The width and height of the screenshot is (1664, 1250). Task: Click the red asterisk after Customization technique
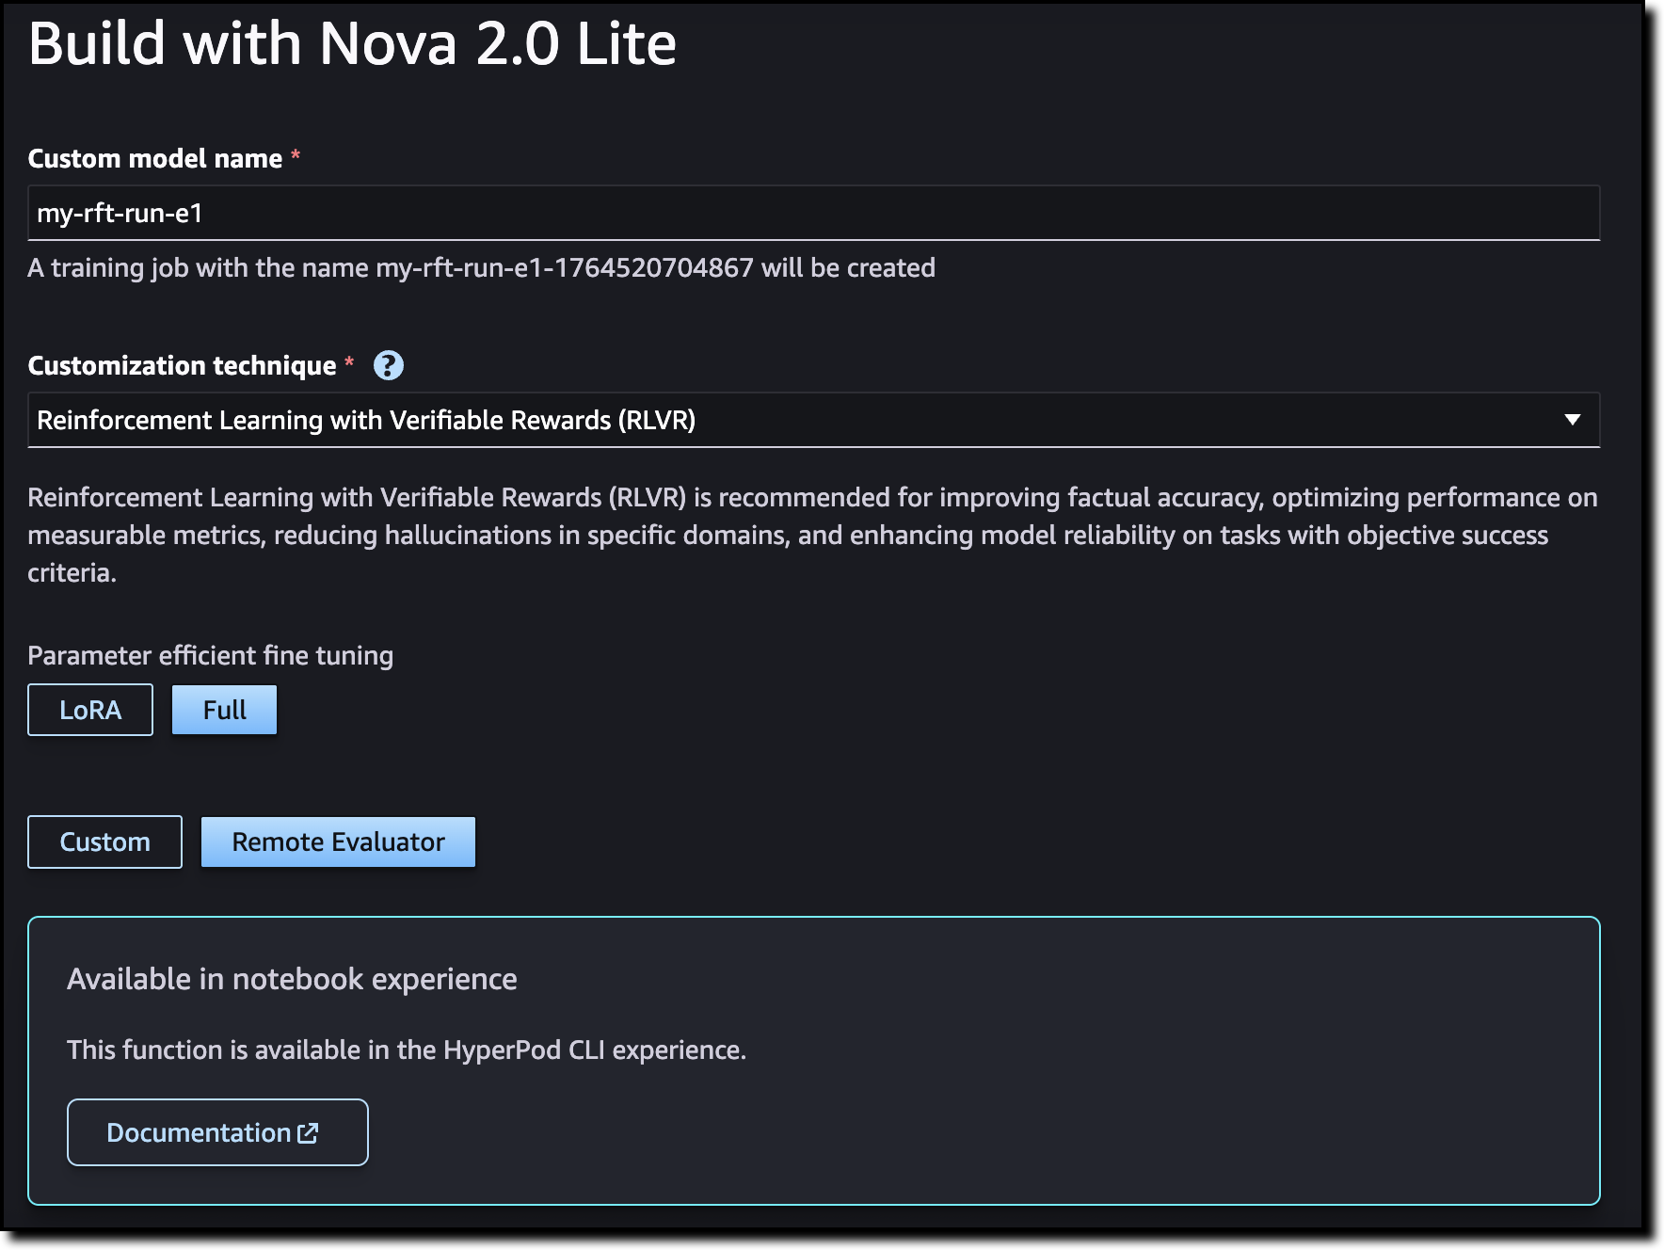[349, 363]
